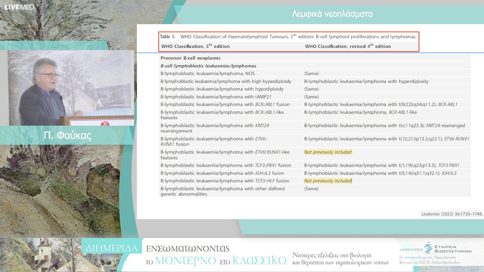Select the revised 4th edition column header
Image resolution: width=484 pixels, height=272 pixels.
pyautogui.click(x=347, y=47)
